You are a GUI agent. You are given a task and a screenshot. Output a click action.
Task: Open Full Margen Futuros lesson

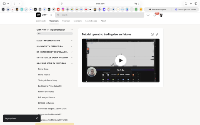(46, 97)
